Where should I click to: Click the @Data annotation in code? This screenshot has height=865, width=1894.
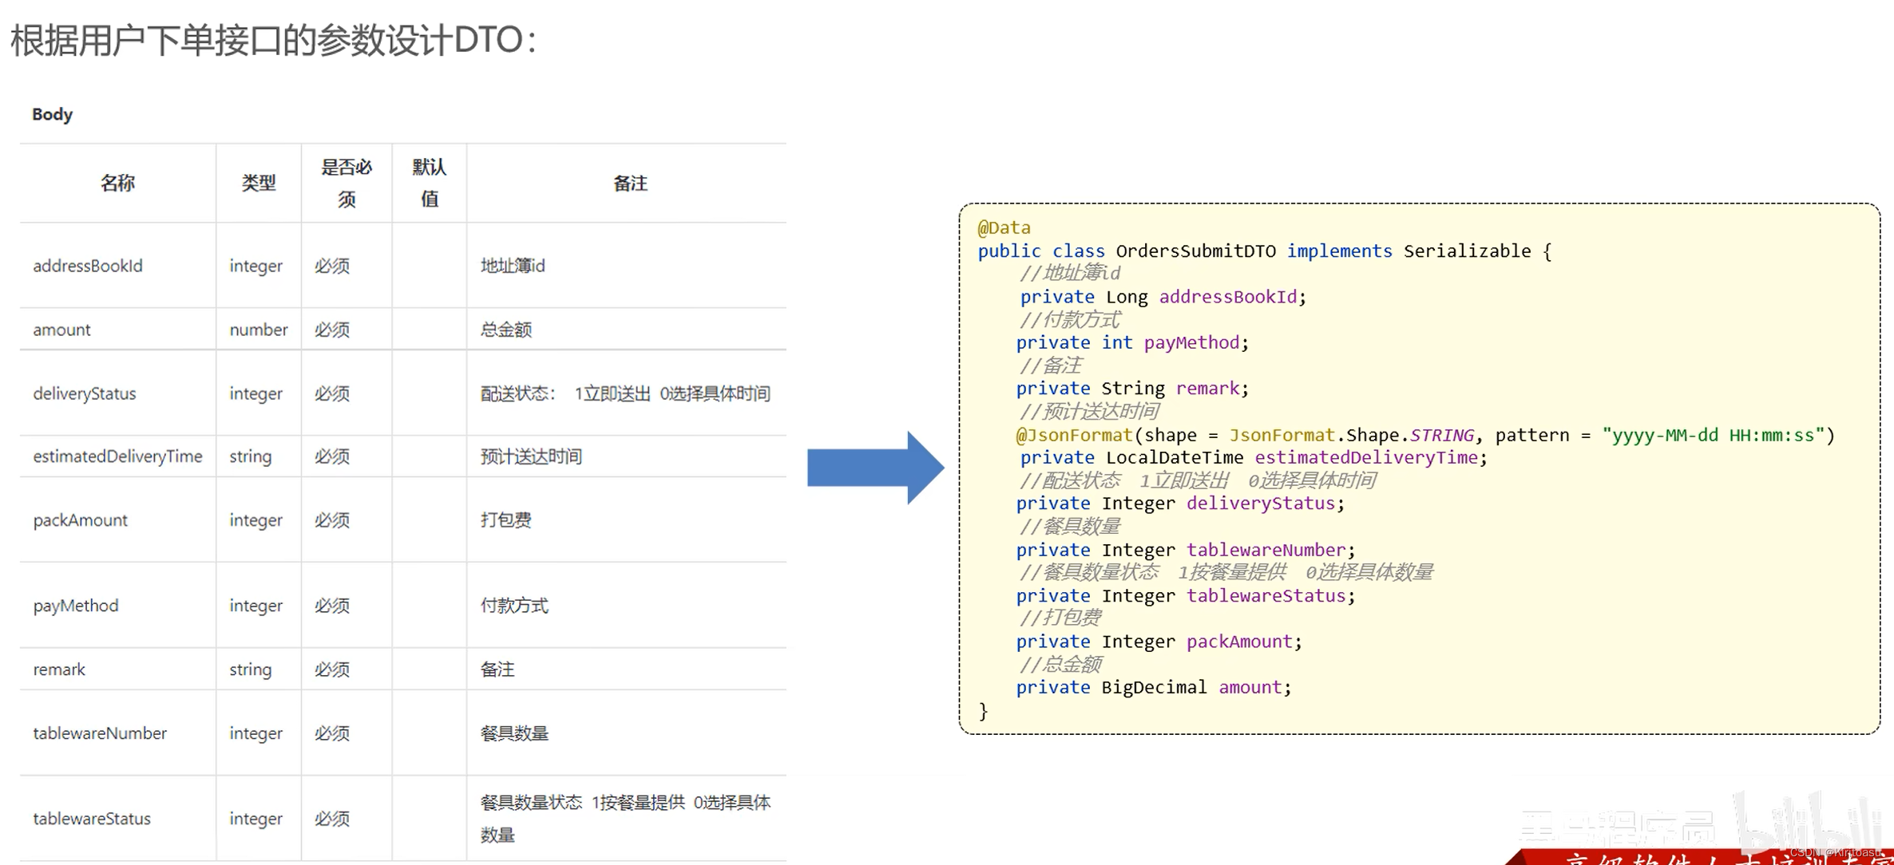tap(1004, 227)
